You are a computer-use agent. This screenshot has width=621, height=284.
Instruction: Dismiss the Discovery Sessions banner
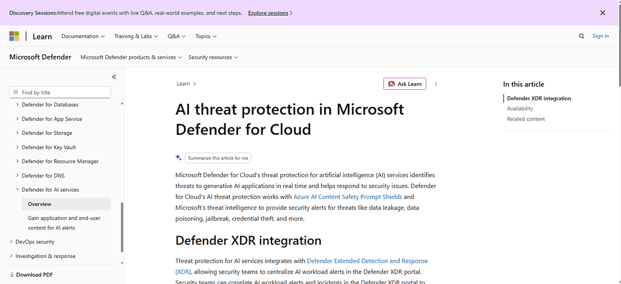[602, 13]
